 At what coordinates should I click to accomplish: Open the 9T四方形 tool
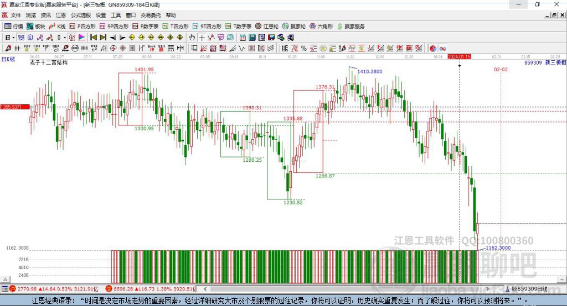pos(207,27)
